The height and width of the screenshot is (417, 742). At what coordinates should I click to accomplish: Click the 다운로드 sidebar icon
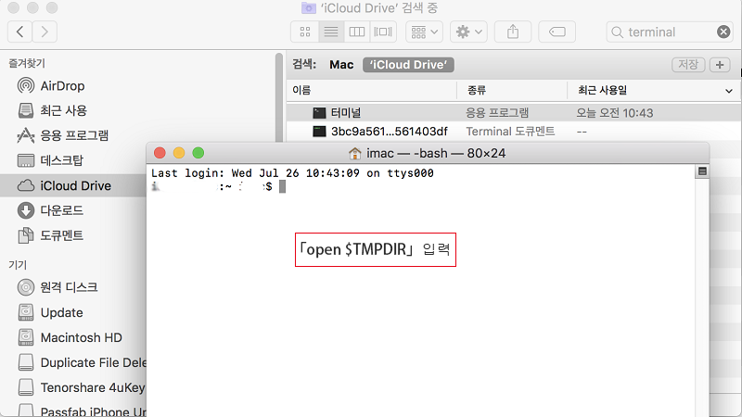26,210
